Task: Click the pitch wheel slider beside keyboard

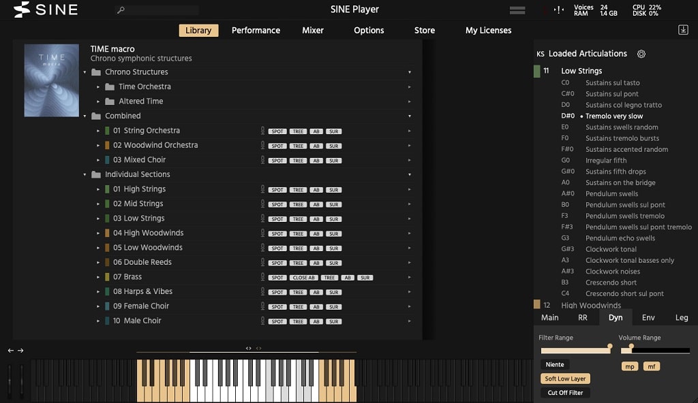Action: pyautogui.click(x=10, y=381)
